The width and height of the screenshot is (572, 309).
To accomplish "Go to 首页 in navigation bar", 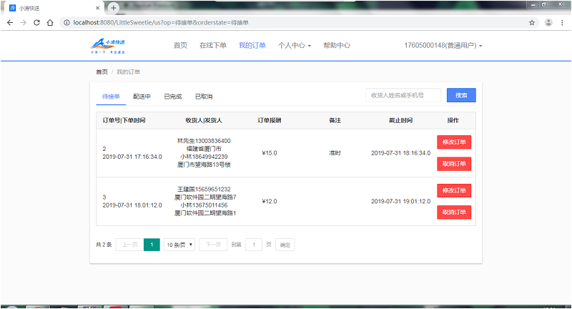I will tap(180, 45).
